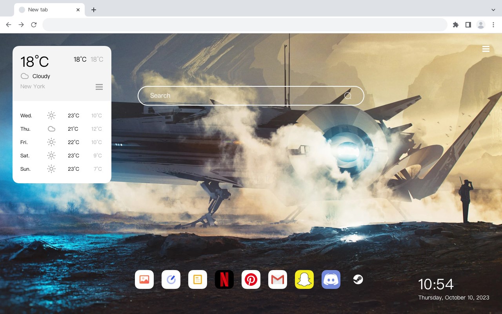This screenshot has height=314, width=502.
Task: Launch the Netflix shortcut
Action: point(224,279)
